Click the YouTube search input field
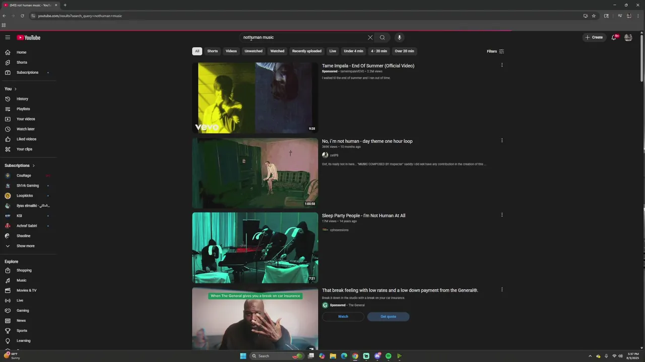 click(x=302, y=37)
